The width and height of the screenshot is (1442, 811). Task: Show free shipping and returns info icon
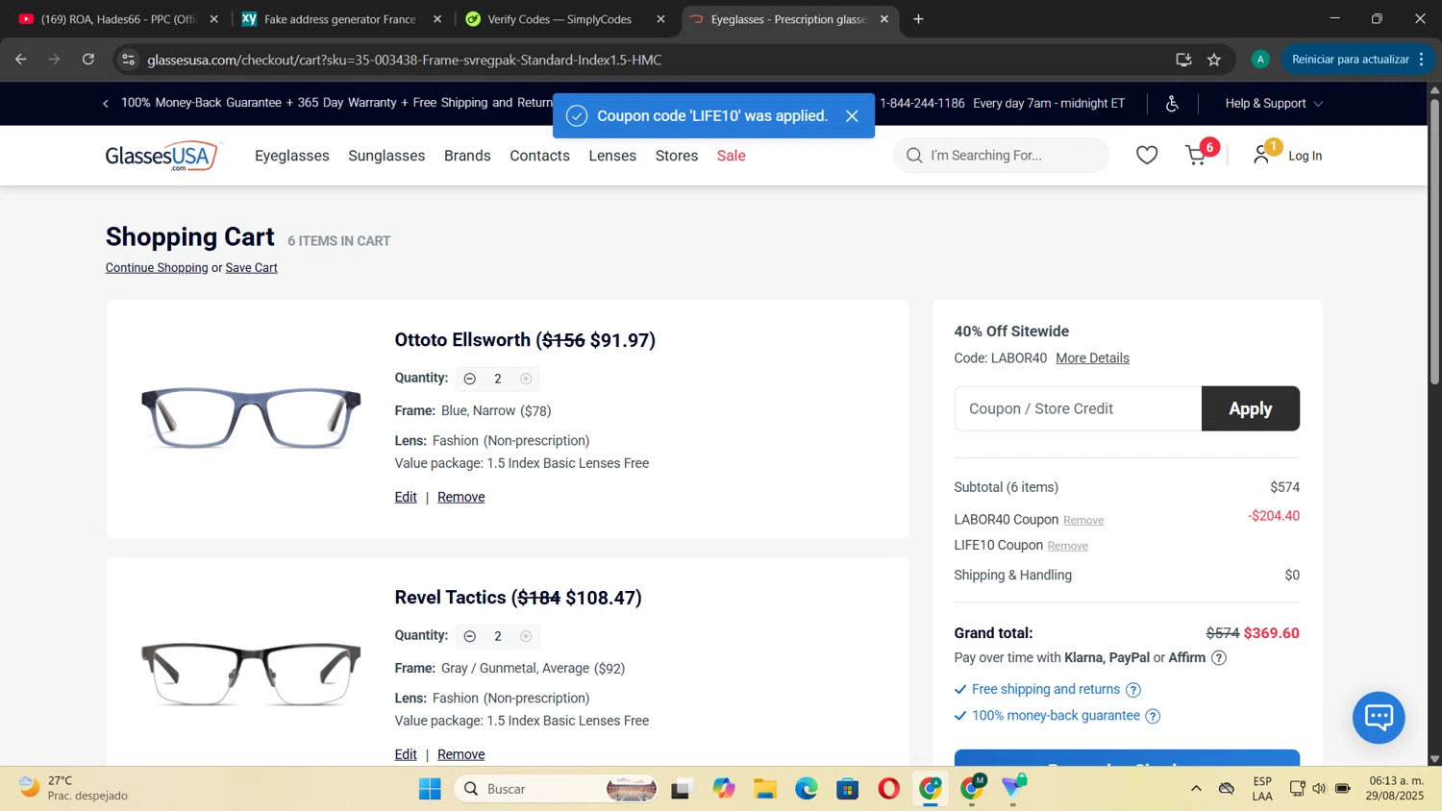tap(1133, 690)
